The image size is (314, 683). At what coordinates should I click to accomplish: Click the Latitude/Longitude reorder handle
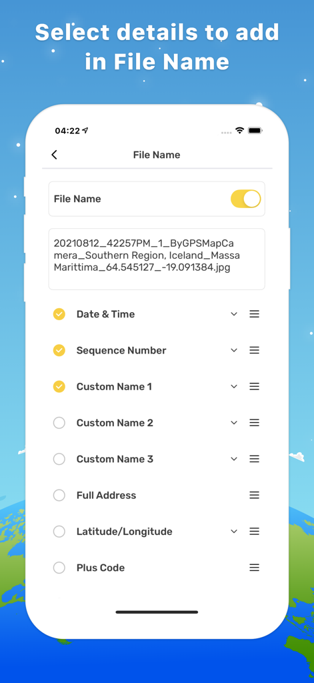point(255,532)
